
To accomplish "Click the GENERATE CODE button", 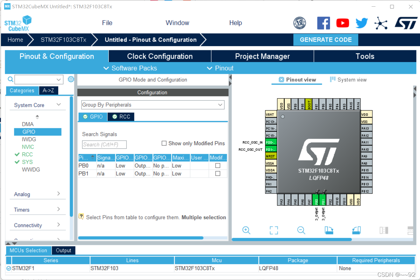I will pyautogui.click(x=326, y=40).
